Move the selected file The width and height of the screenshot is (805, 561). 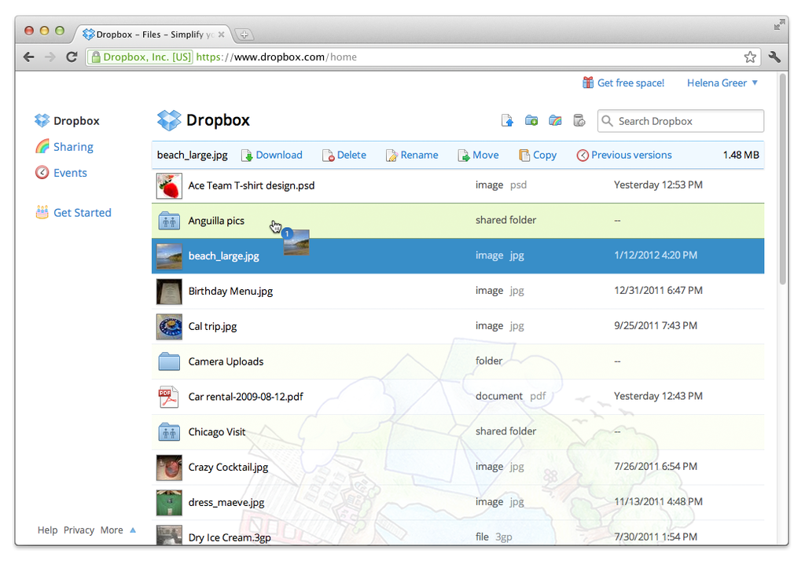[478, 155]
